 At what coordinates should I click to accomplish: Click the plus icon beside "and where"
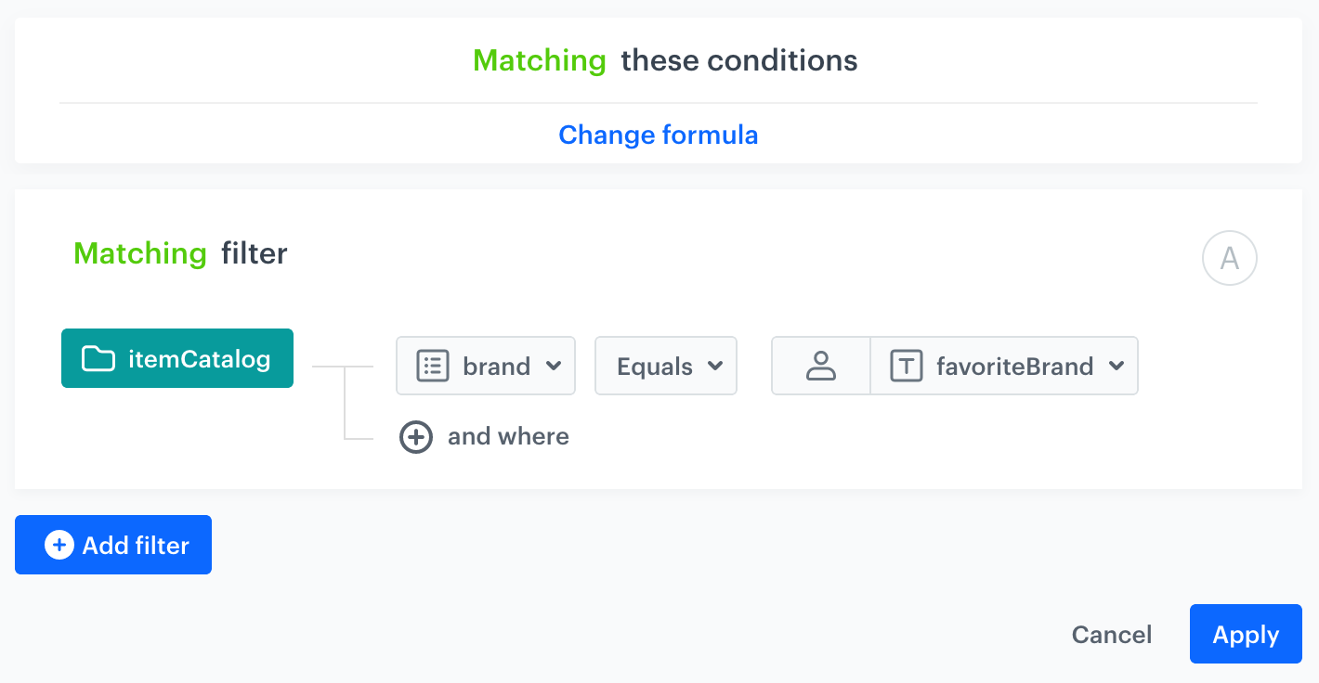tap(416, 436)
